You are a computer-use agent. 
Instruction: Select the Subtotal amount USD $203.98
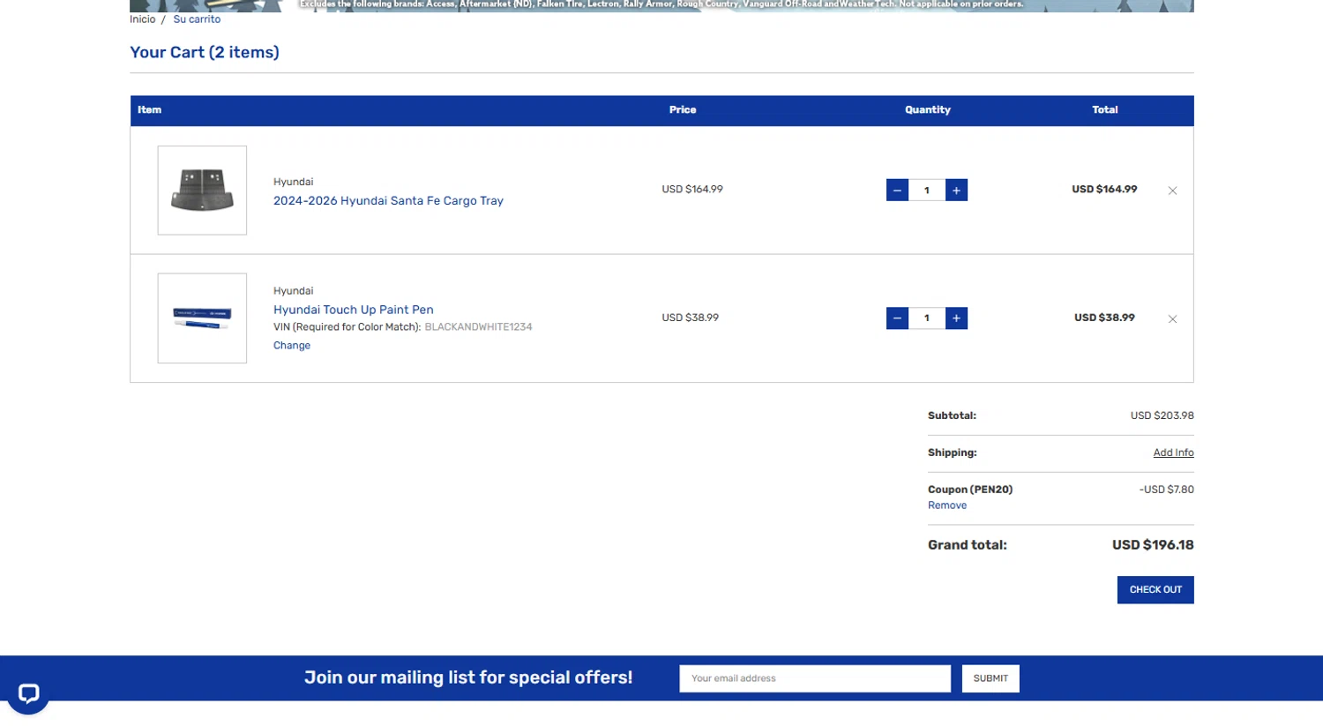[1162, 415]
